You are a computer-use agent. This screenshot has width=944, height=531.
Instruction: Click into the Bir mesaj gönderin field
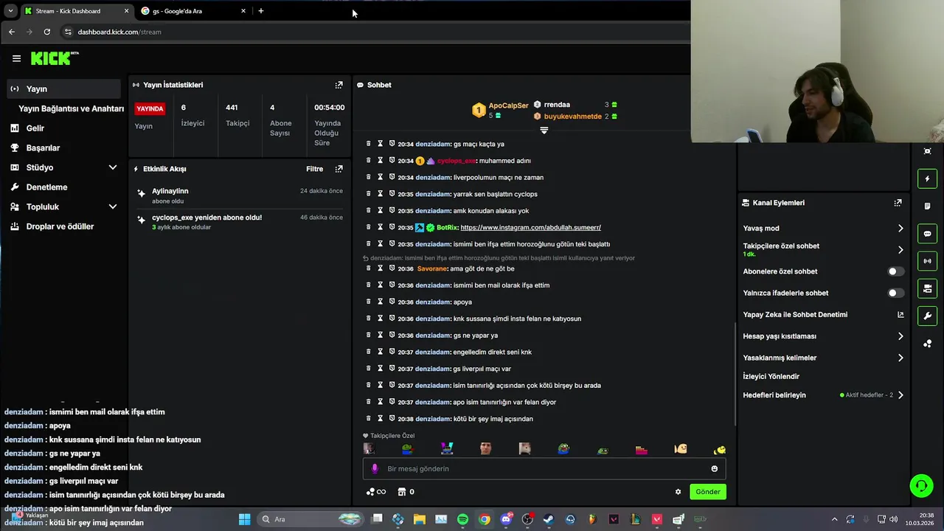click(544, 468)
